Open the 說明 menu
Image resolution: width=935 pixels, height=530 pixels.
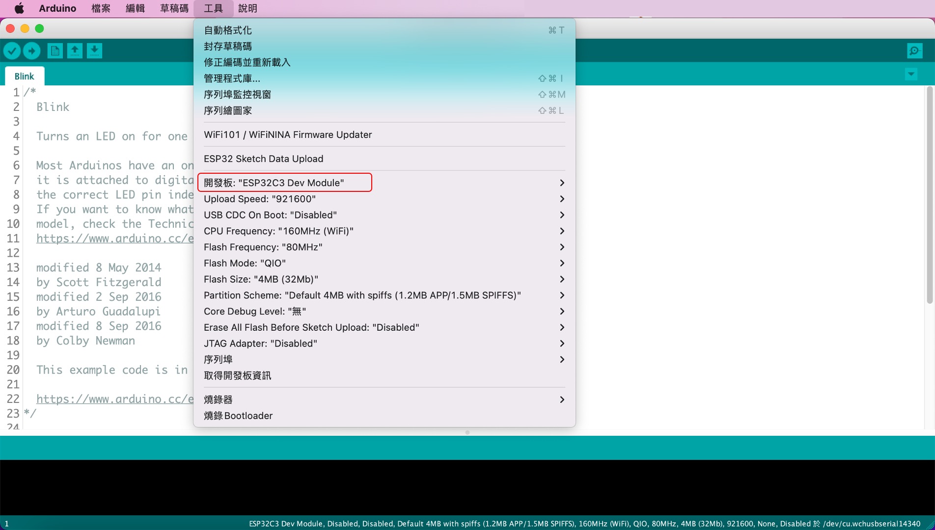pyautogui.click(x=247, y=8)
